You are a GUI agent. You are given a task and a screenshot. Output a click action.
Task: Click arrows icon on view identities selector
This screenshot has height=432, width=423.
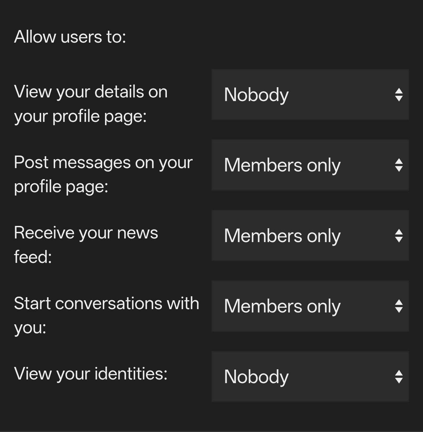[399, 377]
